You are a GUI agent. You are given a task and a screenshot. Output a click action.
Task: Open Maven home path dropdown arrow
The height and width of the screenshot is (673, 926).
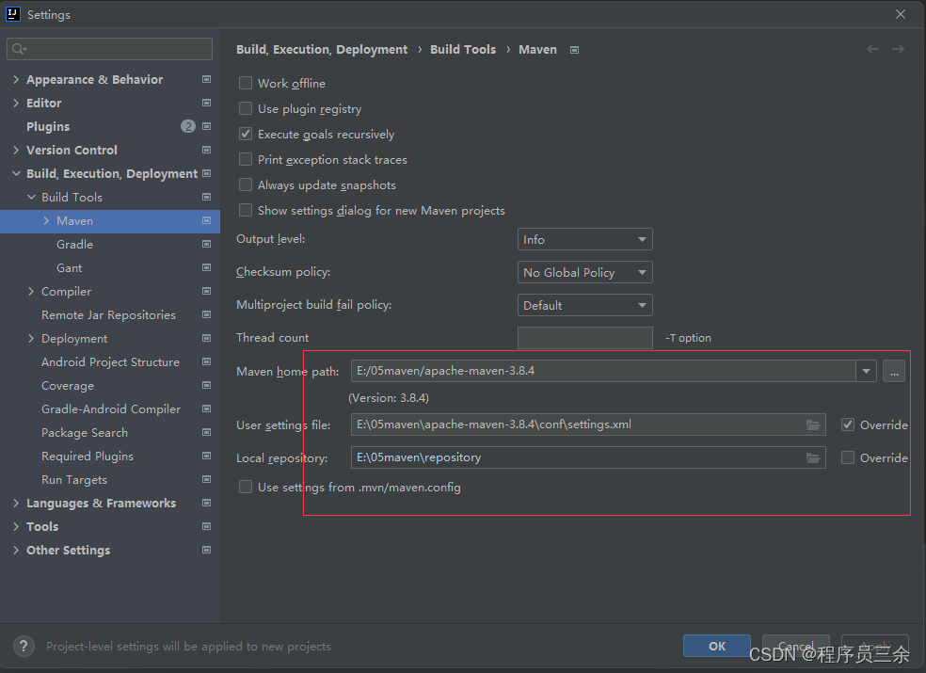point(866,371)
